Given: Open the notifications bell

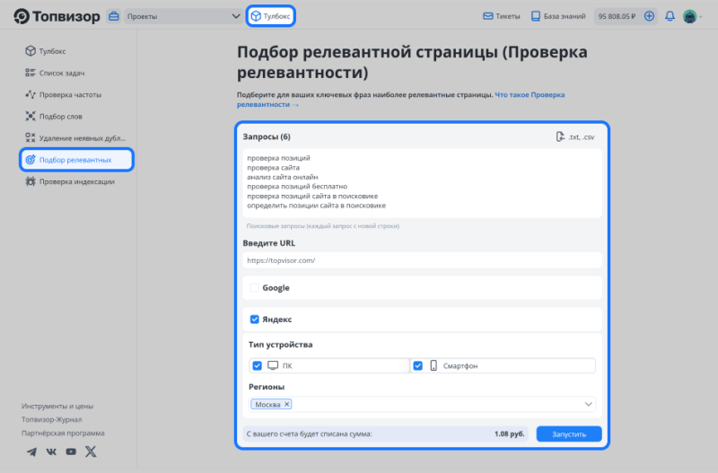Looking at the screenshot, I should [x=670, y=16].
